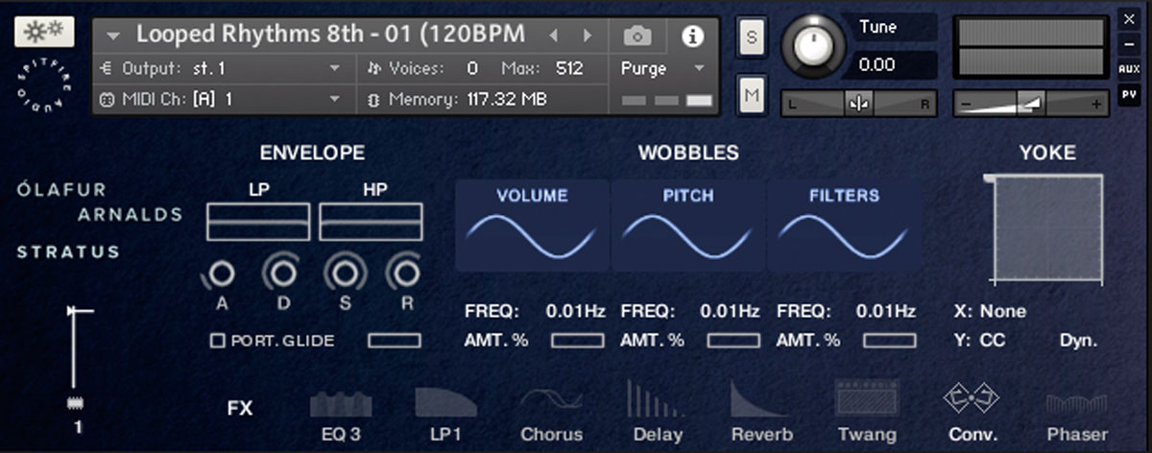
Task: Click the Voices count value 0
Action: tap(472, 68)
